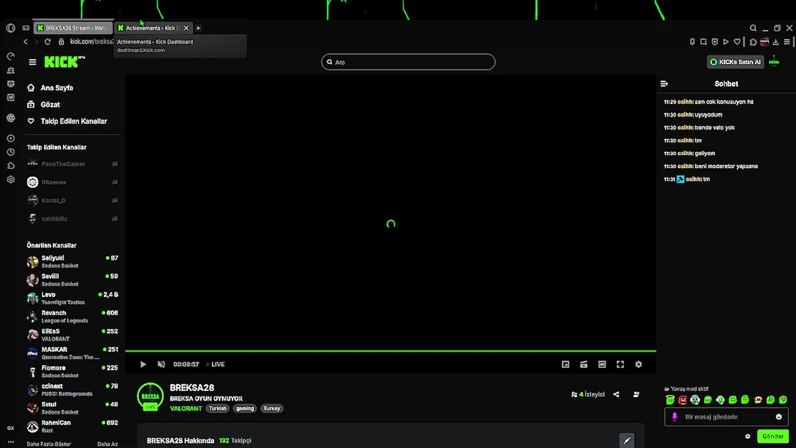This screenshot has height=448, width=796.
Task: Go to Ana Sayfa
Action: coord(50,88)
